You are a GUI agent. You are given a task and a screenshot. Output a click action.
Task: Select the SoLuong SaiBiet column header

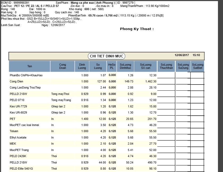[x=197, y=66]
